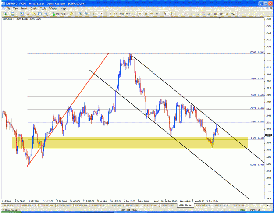274x213 pixels.
Task: Pick the trendline drawing tool
Action: 185,14
